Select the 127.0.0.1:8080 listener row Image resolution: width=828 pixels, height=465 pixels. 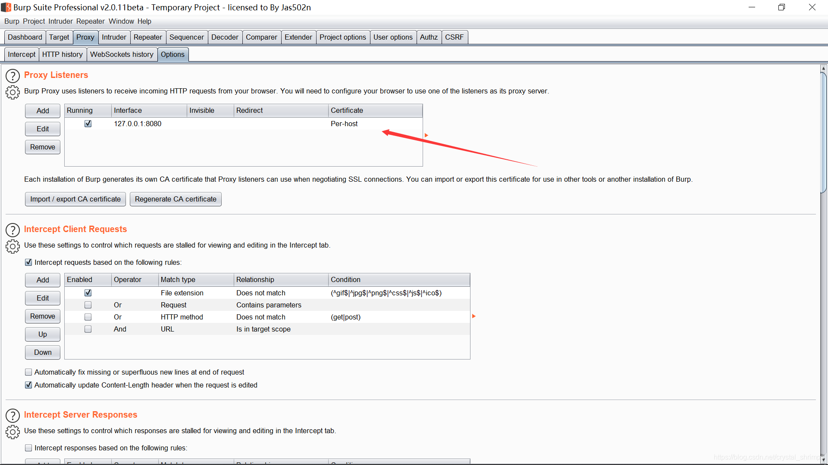click(x=244, y=124)
